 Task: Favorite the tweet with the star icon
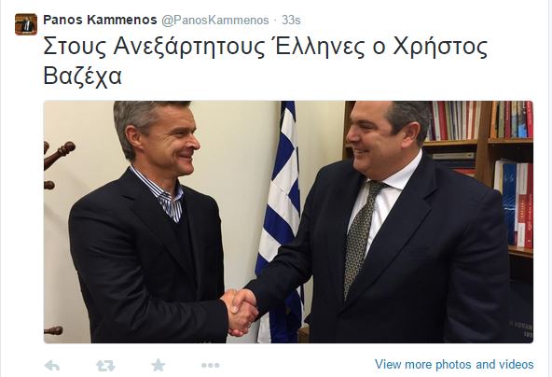pyautogui.click(x=159, y=365)
